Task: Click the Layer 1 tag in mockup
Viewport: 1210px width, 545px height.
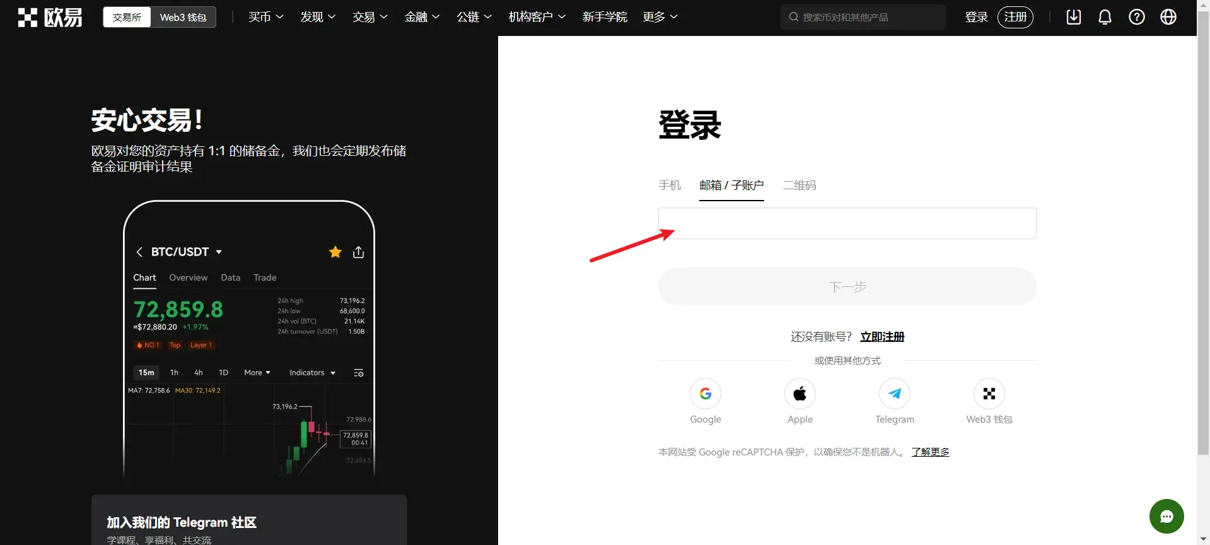Action: click(x=201, y=345)
